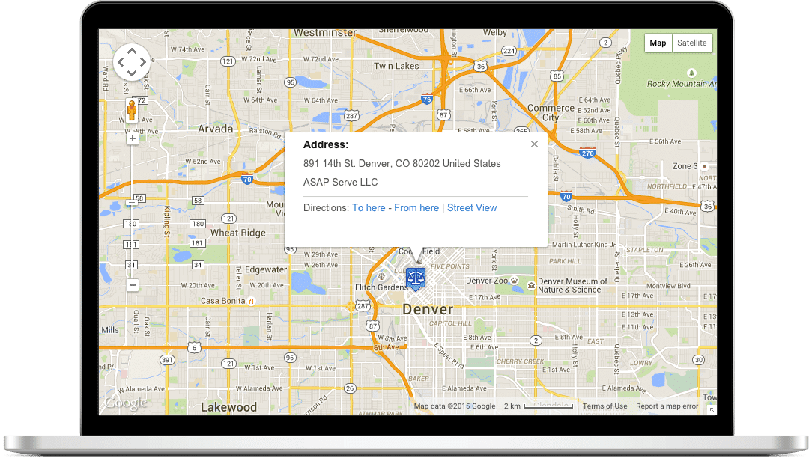Click the 'Lakewood' city label
The width and height of the screenshot is (809, 458).
coord(228,408)
